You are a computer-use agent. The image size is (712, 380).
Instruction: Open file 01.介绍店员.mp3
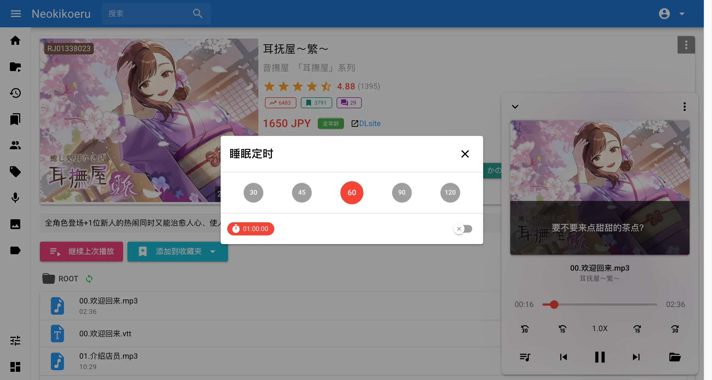point(270,361)
